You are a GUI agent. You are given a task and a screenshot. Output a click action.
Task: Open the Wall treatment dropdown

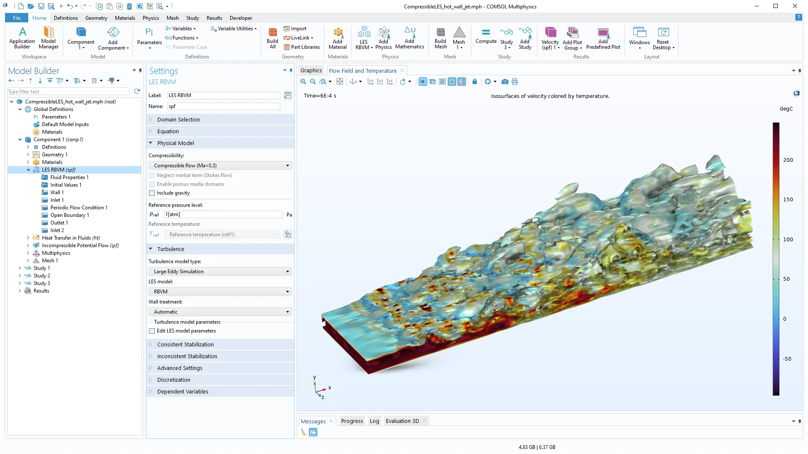(220, 312)
